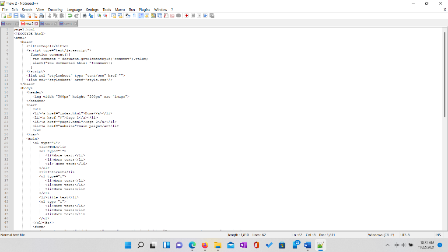
Task: Open a file using the Open toolbar icon
Action: pyautogui.click(x=9, y=15)
